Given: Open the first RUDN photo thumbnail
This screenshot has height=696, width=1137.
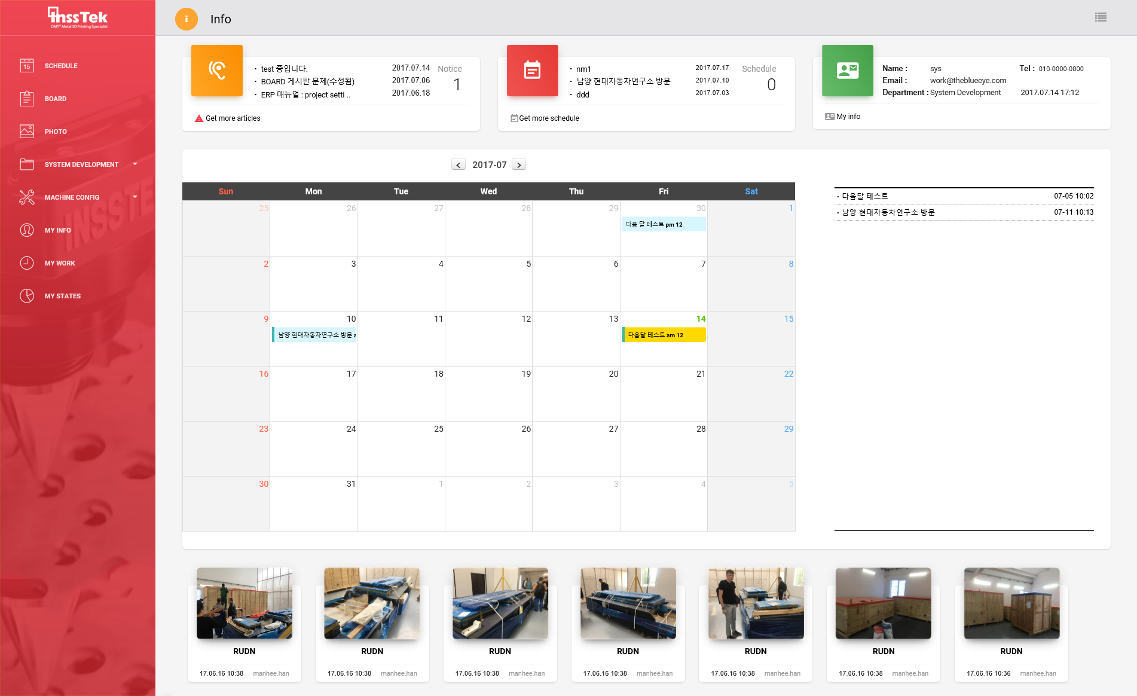Looking at the screenshot, I should point(244,603).
